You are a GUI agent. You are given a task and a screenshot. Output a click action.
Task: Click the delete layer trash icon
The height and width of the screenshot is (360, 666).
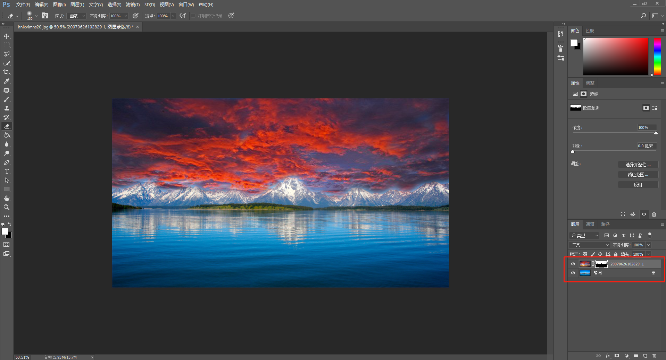pos(654,356)
